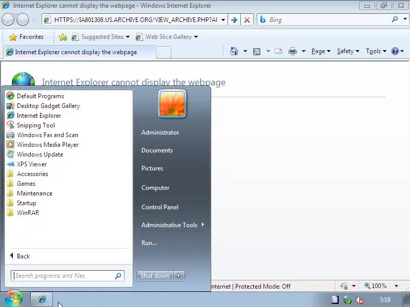Click the Help question mark icon

pos(395,51)
